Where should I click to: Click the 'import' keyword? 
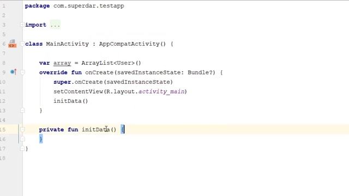tap(35, 25)
